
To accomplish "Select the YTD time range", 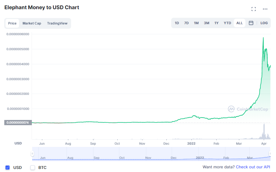I will coord(227,23).
